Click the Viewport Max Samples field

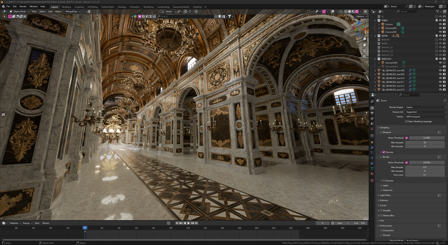click(426, 142)
